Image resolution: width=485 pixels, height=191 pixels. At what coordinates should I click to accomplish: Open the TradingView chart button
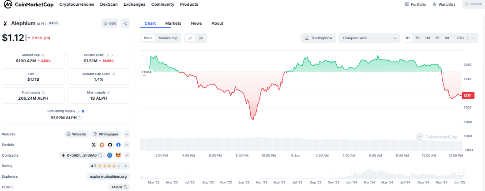pyautogui.click(x=318, y=38)
